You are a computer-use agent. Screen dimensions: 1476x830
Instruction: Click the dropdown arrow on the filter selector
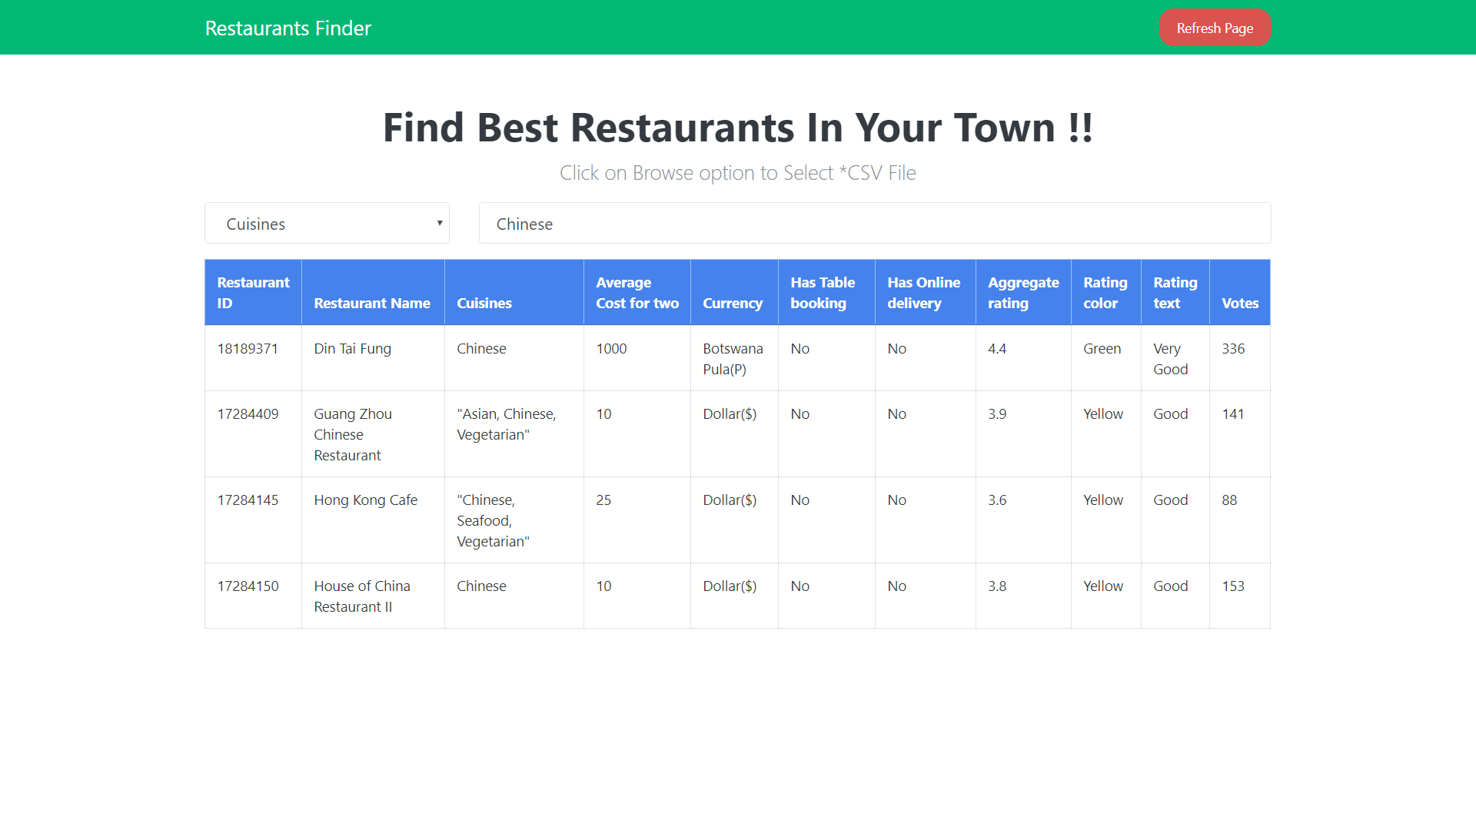pyautogui.click(x=439, y=223)
